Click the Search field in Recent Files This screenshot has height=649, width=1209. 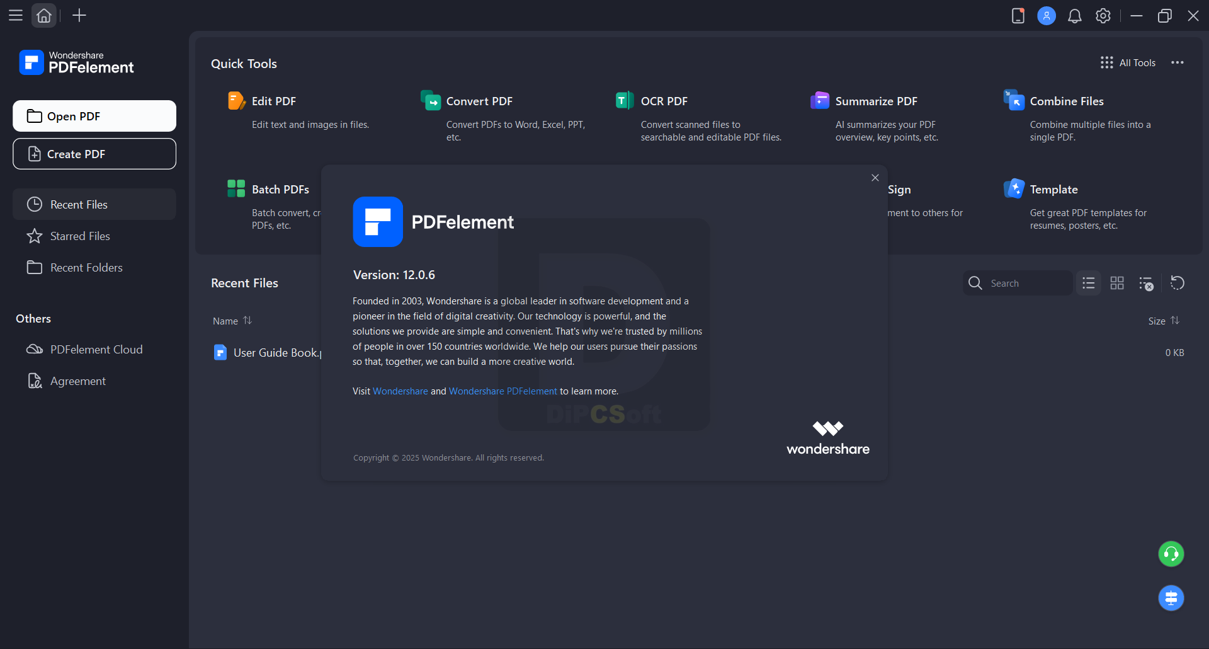click(x=1018, y=283)
